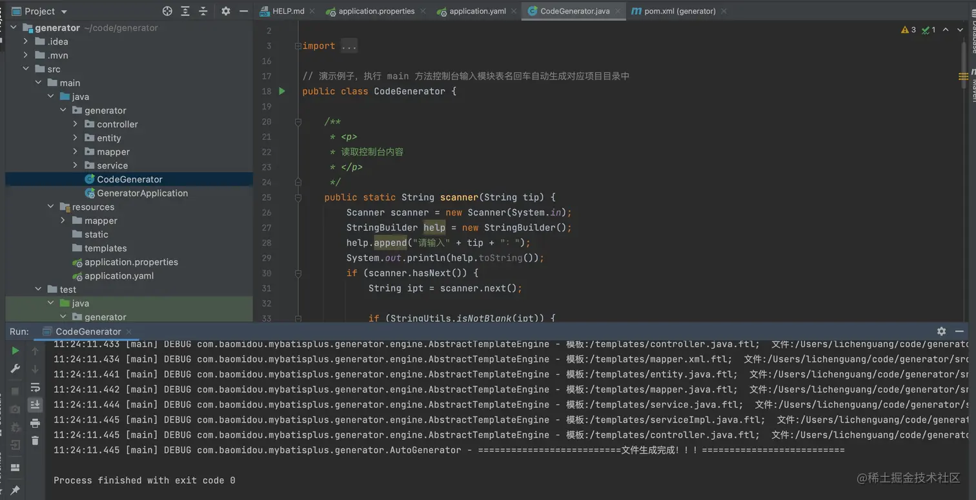Switch to the application.yaml tab
The width and height of the screenshot is (976, 500).
pyautogui.click(x=477, y=11)
